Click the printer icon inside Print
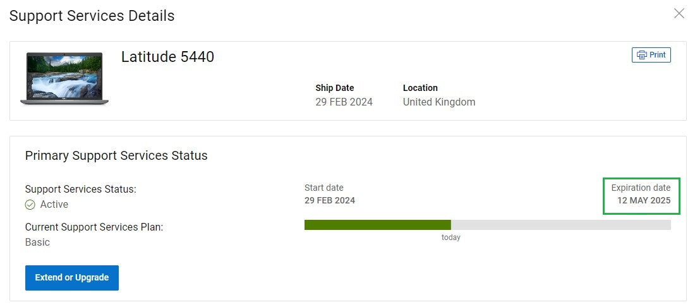 pos(641,55)
